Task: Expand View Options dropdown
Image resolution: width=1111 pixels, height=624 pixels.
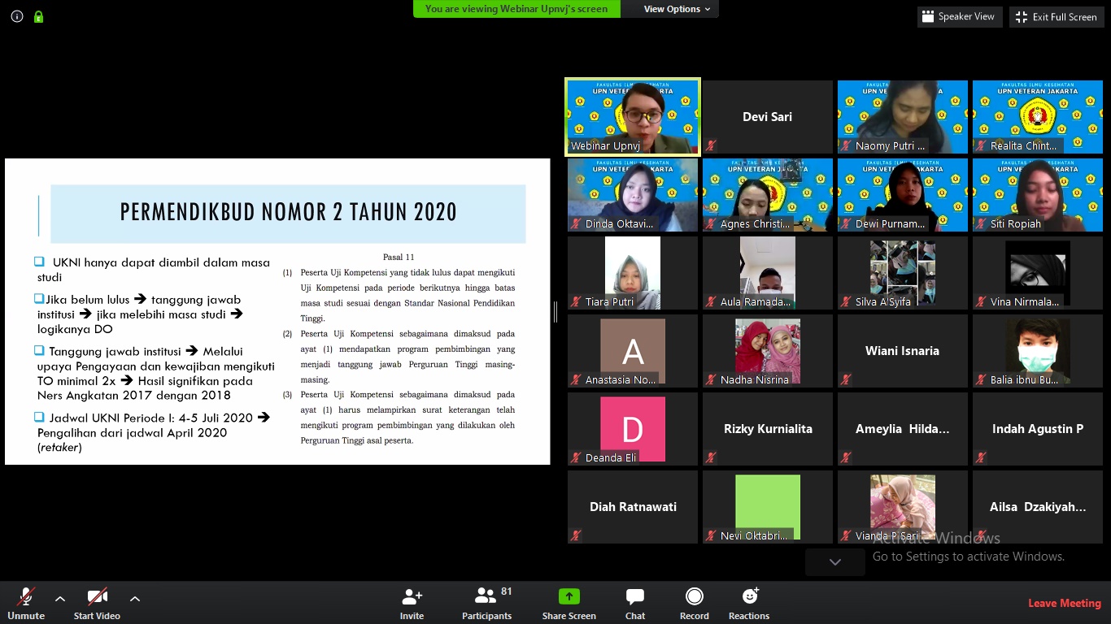Action: pyautogui.click(x=677, y=9)
